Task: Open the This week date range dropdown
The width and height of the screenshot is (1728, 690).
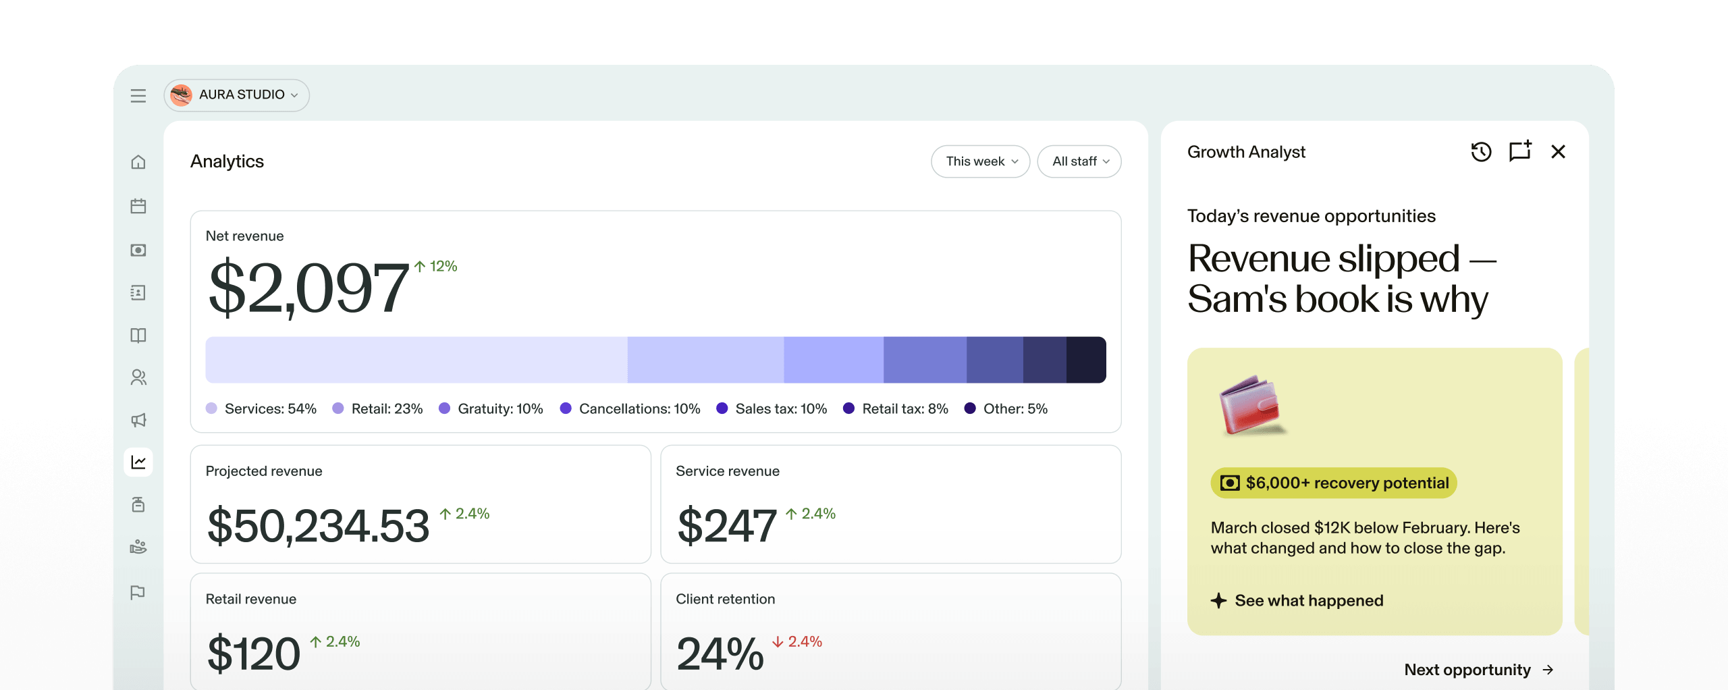Action: [980, 161]
